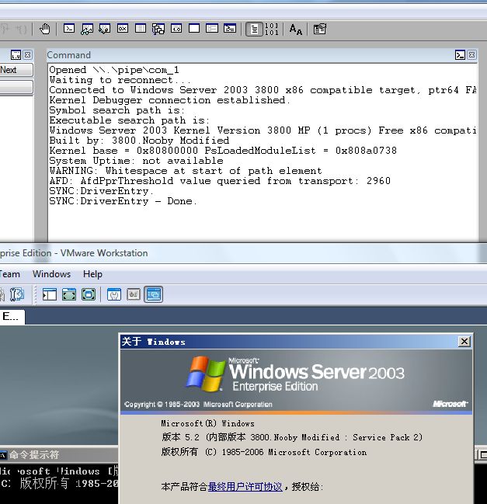
Task: Enter VMware full screen mode icon
Action: pos(69,294)
